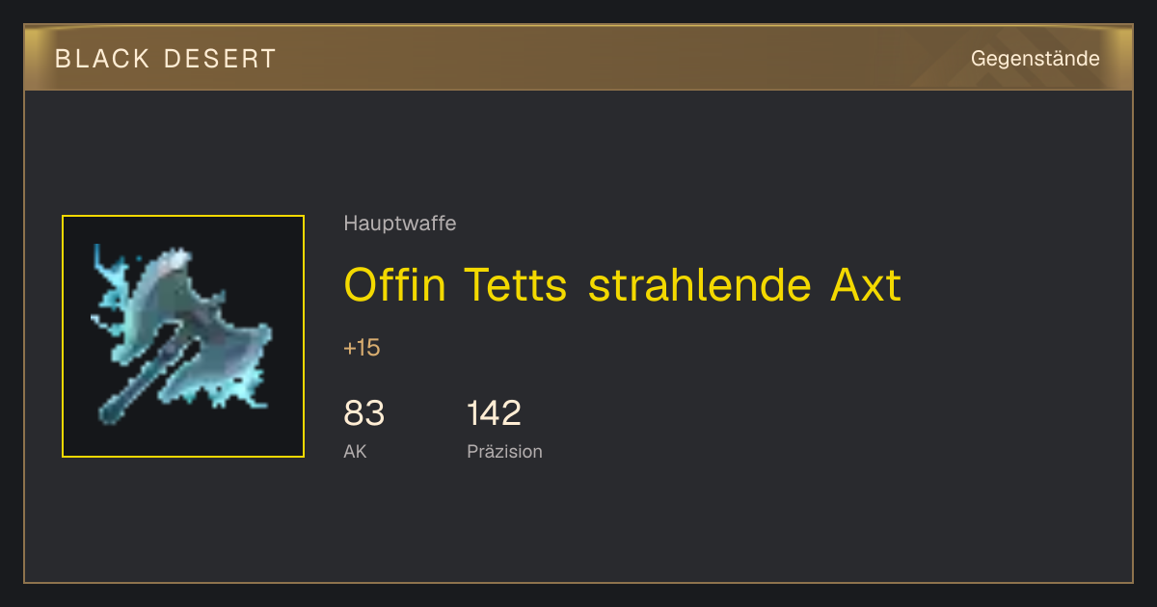
Task: Click the word Tetts in the title
Action: tap(516, 285)
